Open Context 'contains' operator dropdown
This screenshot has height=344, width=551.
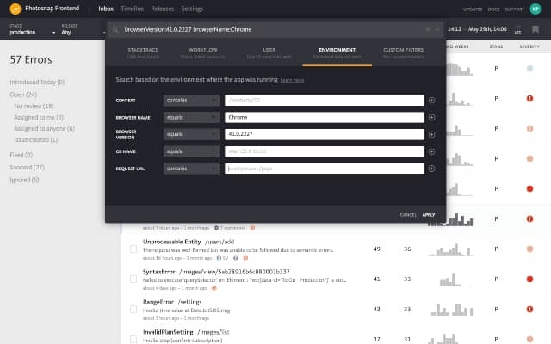coord(191,101)
